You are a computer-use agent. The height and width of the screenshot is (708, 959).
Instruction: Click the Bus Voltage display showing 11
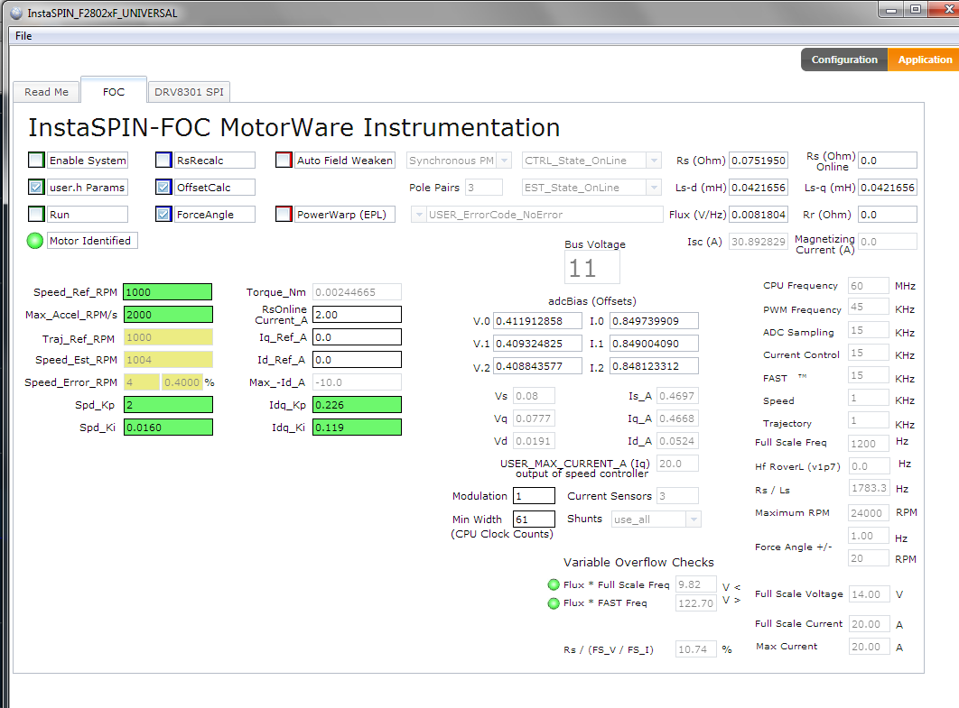(591, 268)
